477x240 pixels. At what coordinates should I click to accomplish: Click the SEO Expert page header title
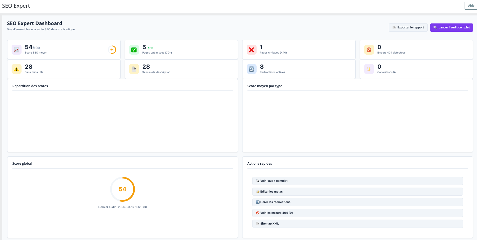16,6
